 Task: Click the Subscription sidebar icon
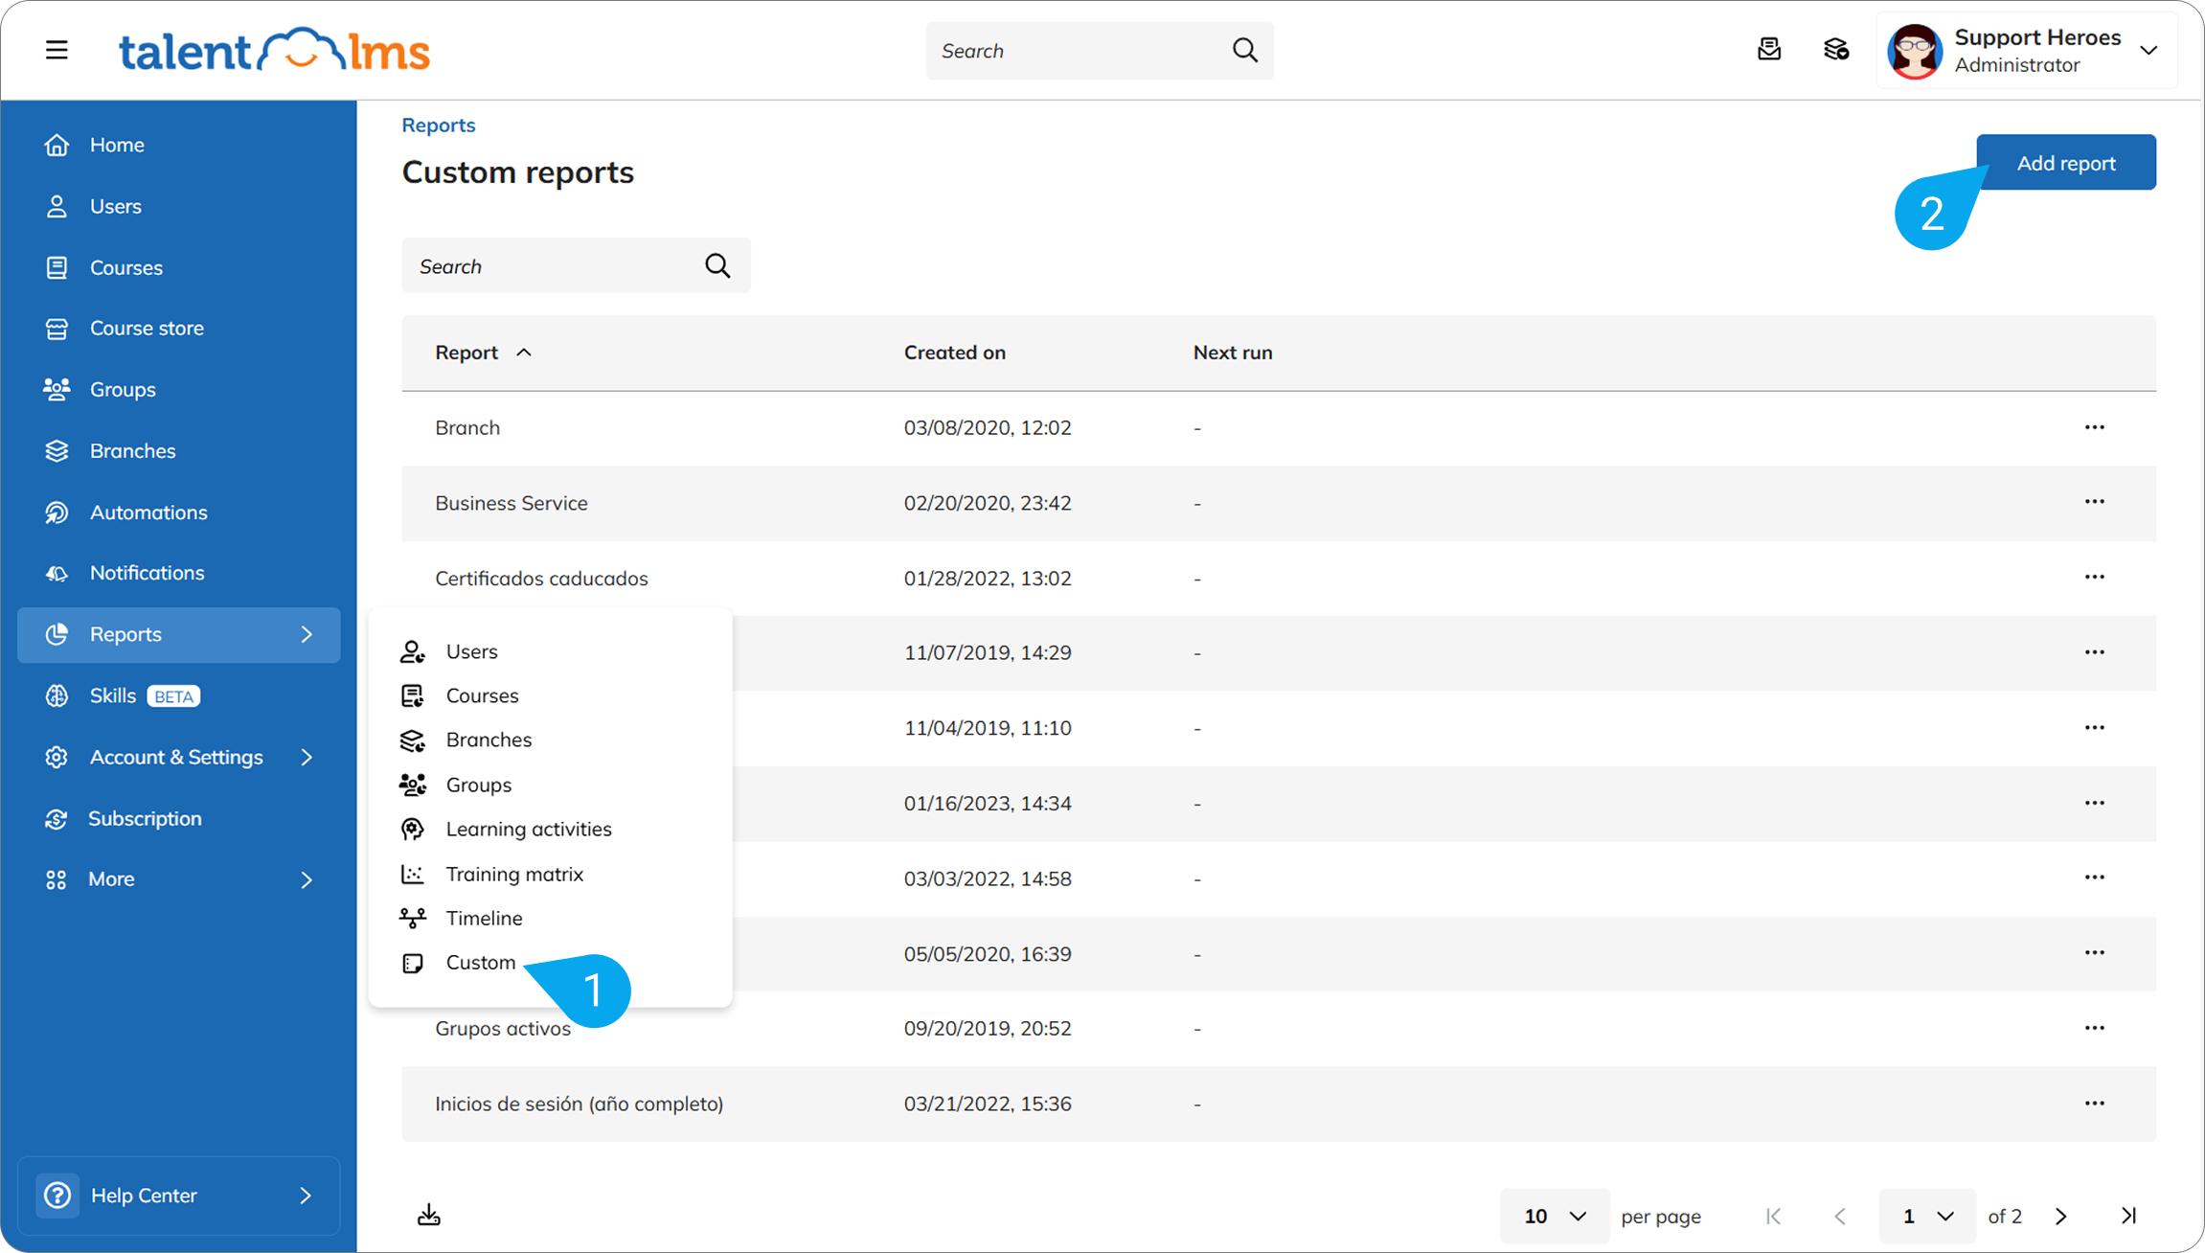point(57,819)
